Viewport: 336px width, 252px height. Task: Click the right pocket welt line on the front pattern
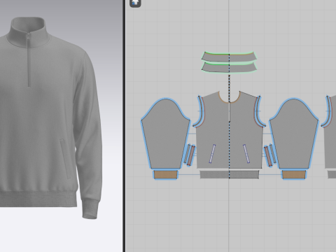pyautogui.click(x=246, y=154)
